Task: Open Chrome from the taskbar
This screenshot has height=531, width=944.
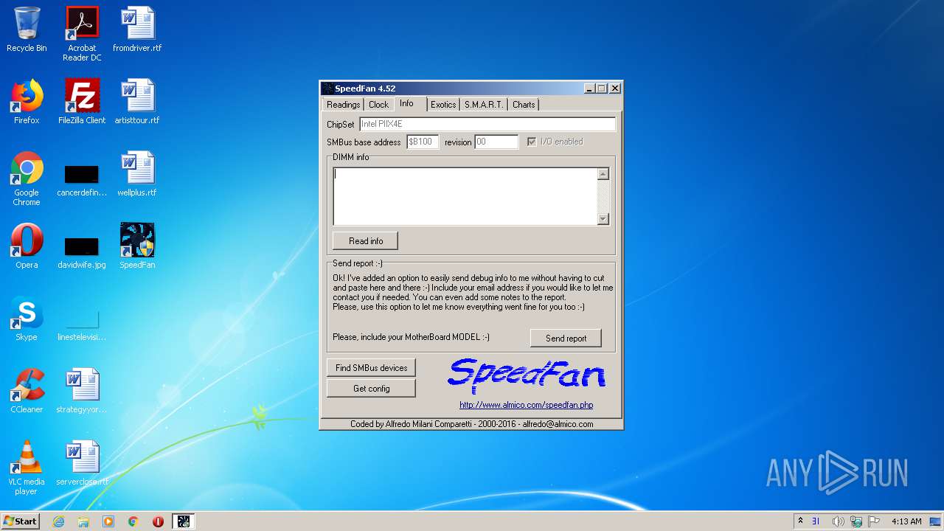Action: tap(133, 521)
